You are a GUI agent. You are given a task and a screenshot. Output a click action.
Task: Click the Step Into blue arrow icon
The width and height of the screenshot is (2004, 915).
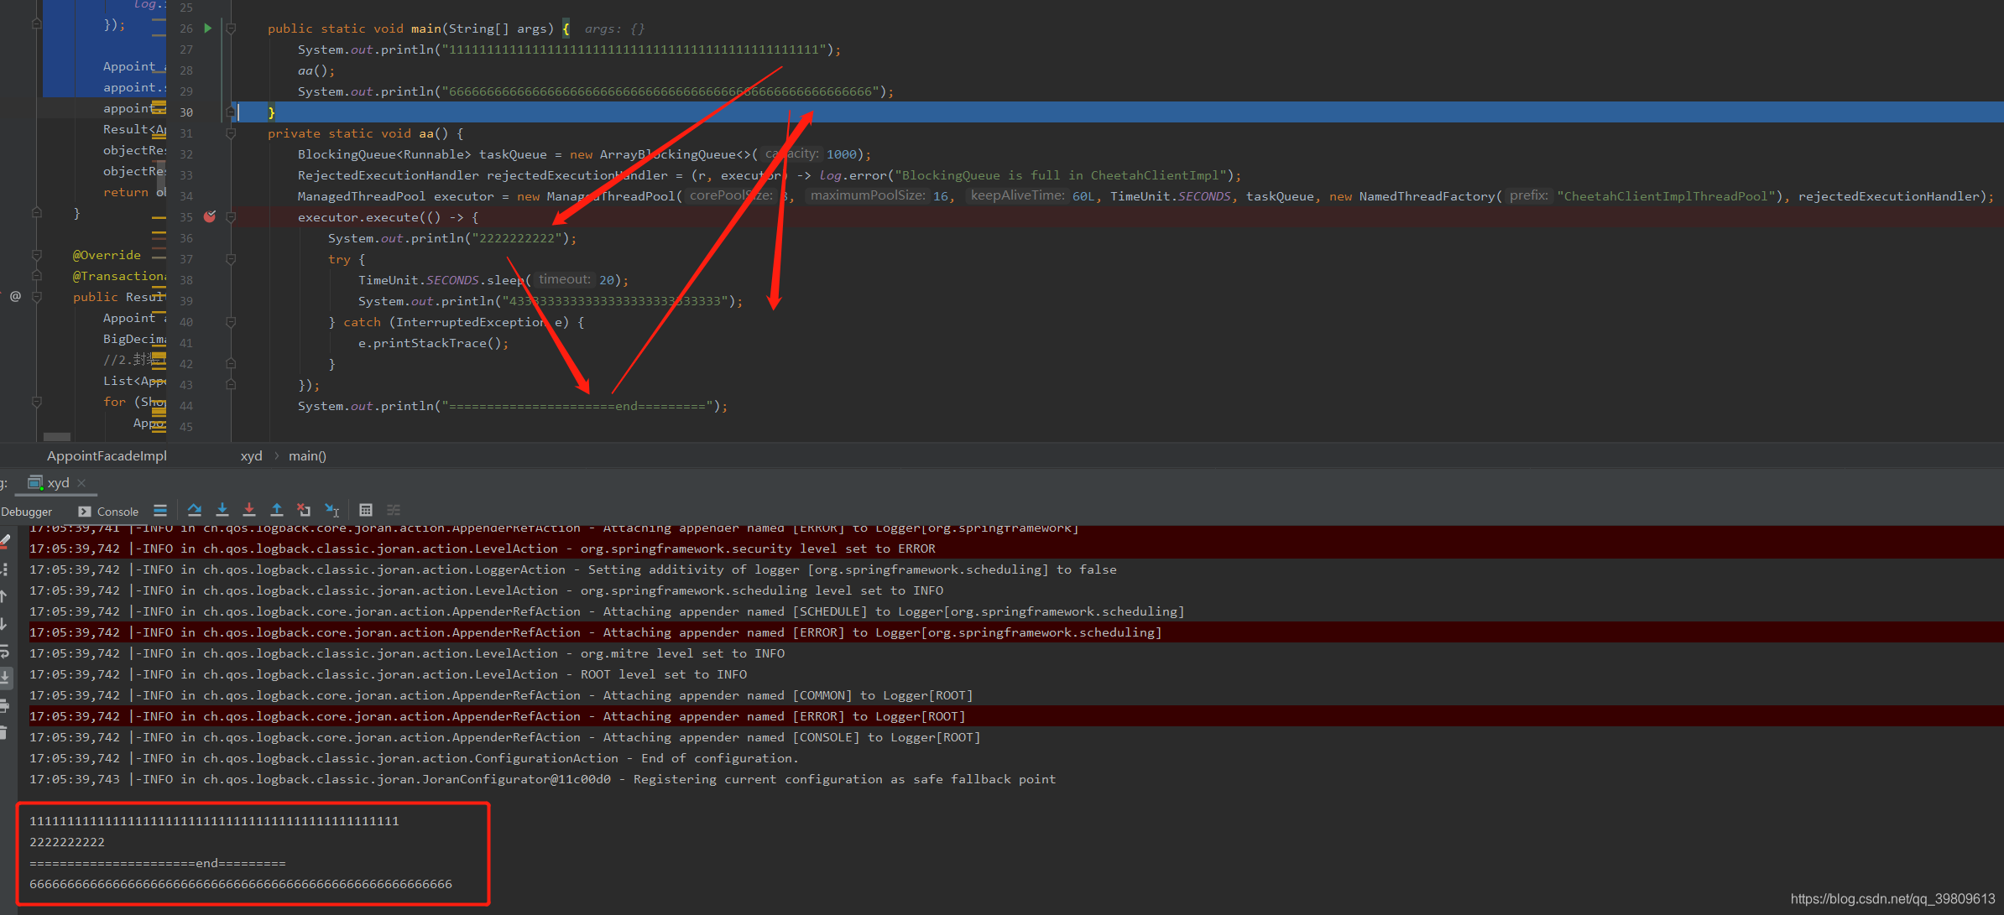click(x=222, y=510)
